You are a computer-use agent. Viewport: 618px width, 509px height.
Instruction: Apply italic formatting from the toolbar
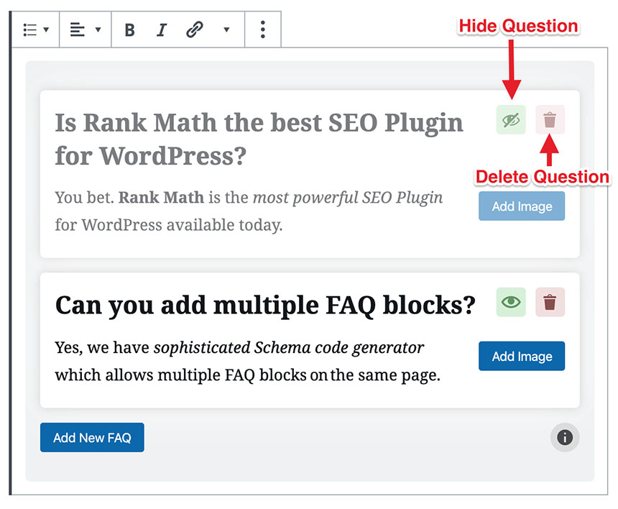(x=162, y=29)
